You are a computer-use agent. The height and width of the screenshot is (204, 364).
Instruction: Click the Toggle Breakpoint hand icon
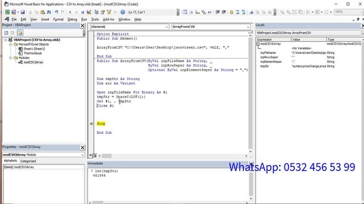pyautogui.click(x=231, y=12)
